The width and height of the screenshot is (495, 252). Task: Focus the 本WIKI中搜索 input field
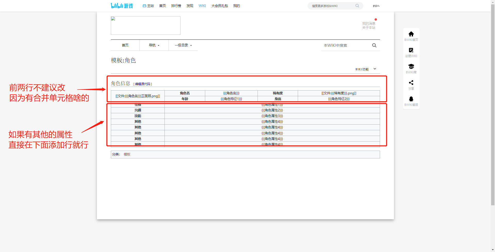click(x=345, y=45)
